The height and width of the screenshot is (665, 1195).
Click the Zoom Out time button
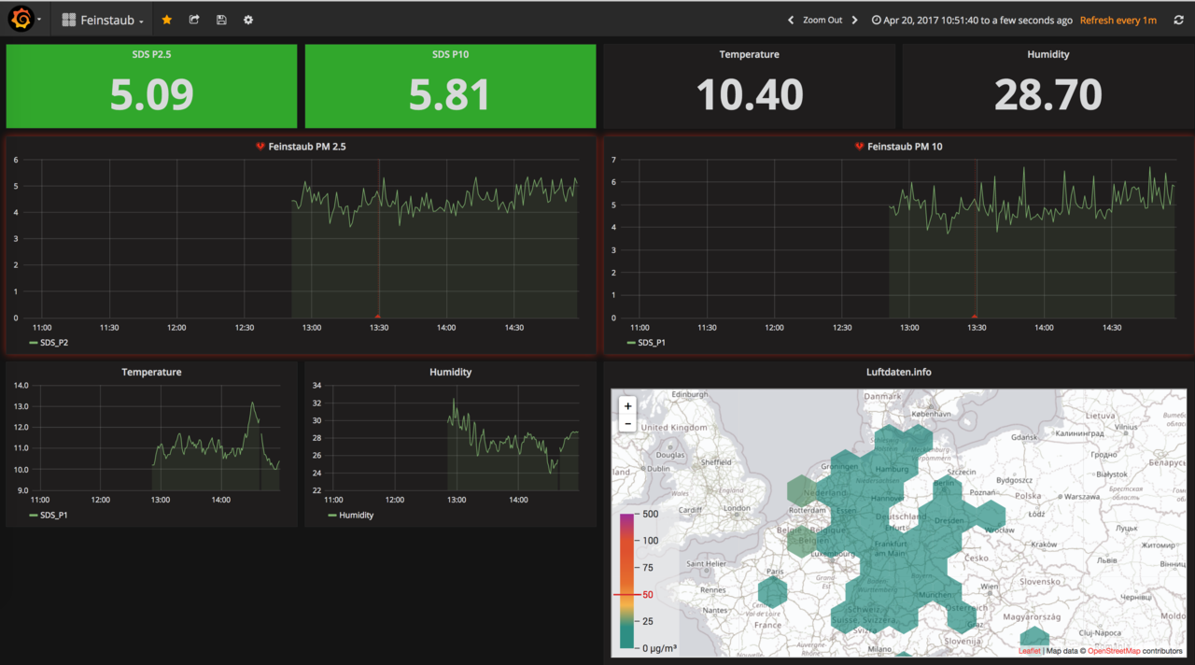coord(822,20)
